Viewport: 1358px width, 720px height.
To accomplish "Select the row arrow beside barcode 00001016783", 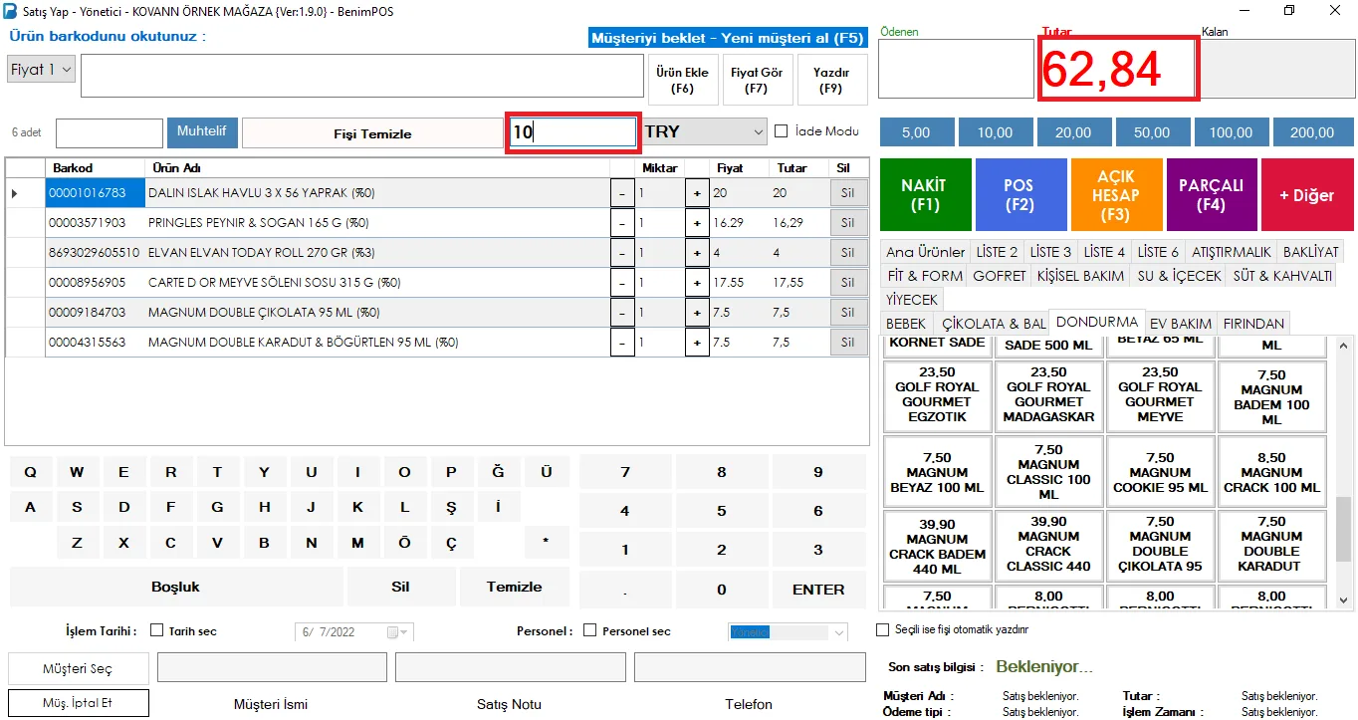I will pyautogui.click(x=14, y=193).
